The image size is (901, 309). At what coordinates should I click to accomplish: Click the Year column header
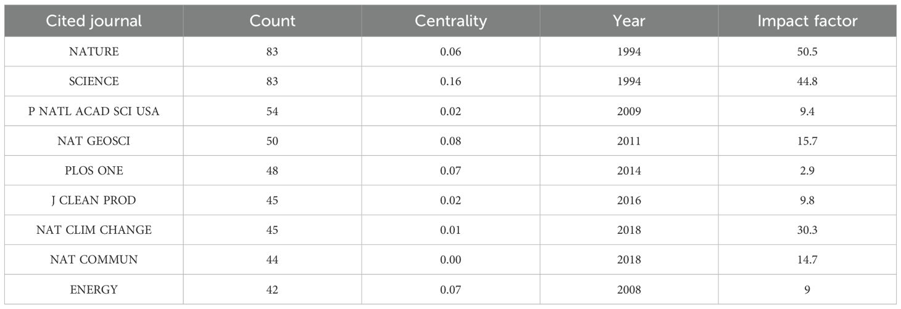point(629,21)
